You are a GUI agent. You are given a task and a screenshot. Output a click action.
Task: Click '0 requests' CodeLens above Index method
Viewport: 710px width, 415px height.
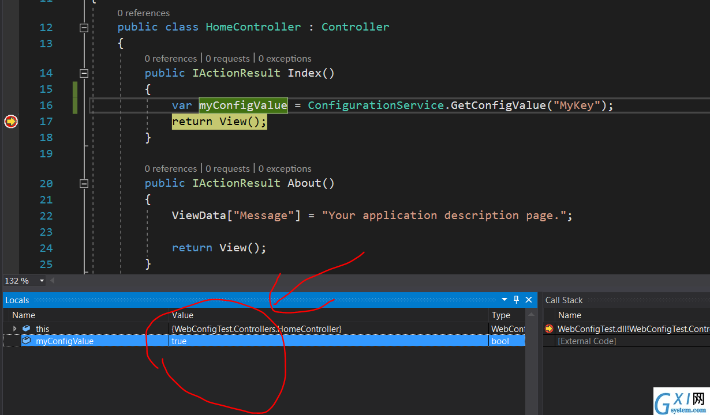pos(227,58)
